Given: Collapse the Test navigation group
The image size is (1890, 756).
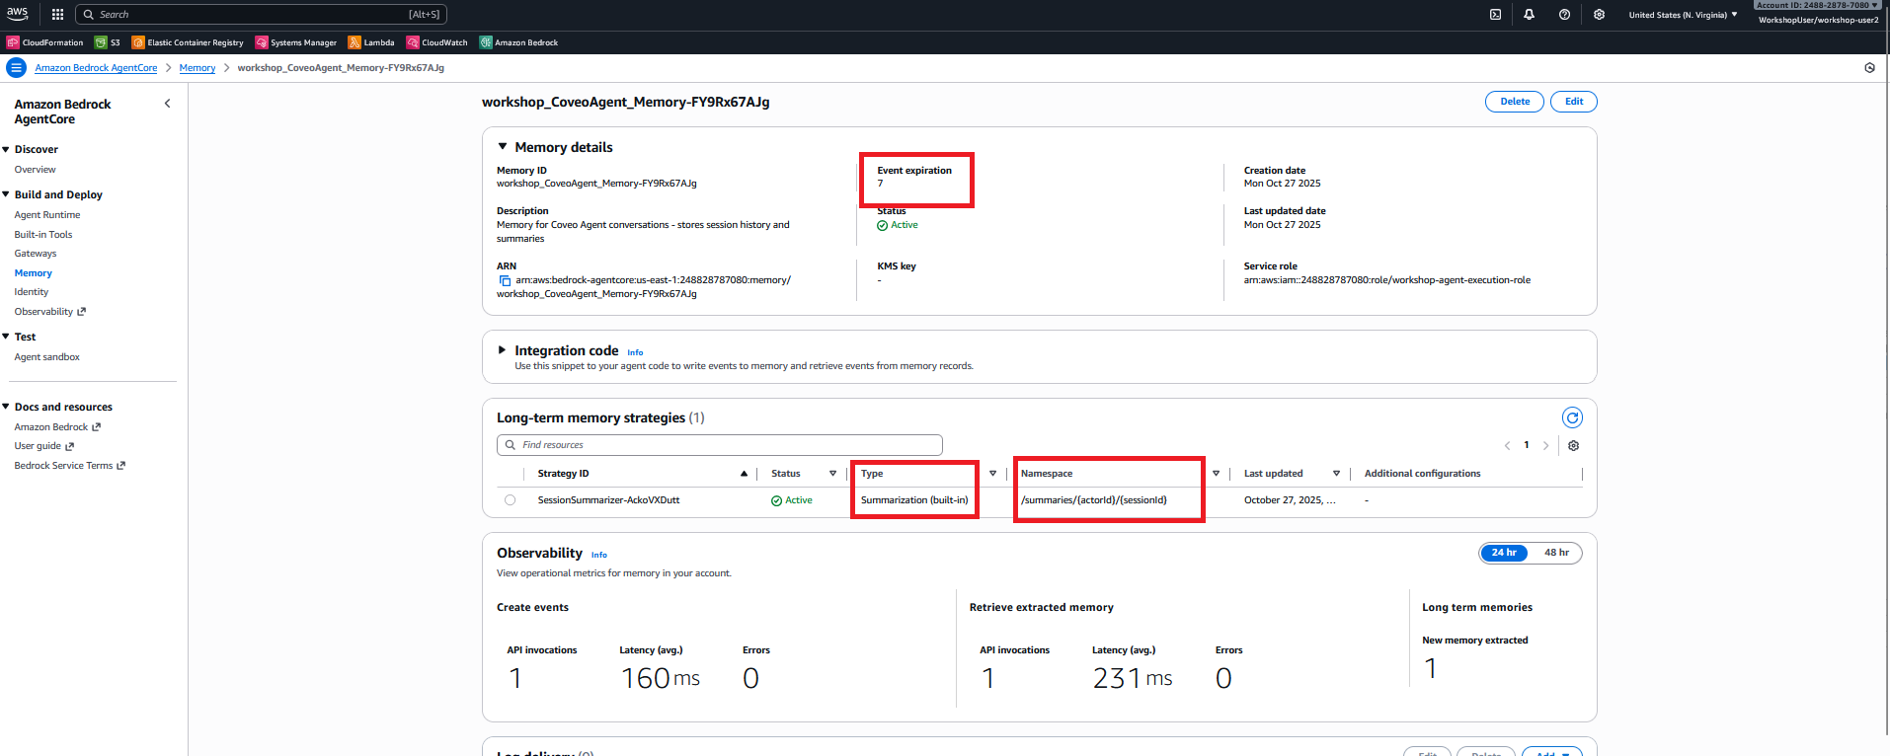Looking at the screenshot, I should click(x=6, y=337).
